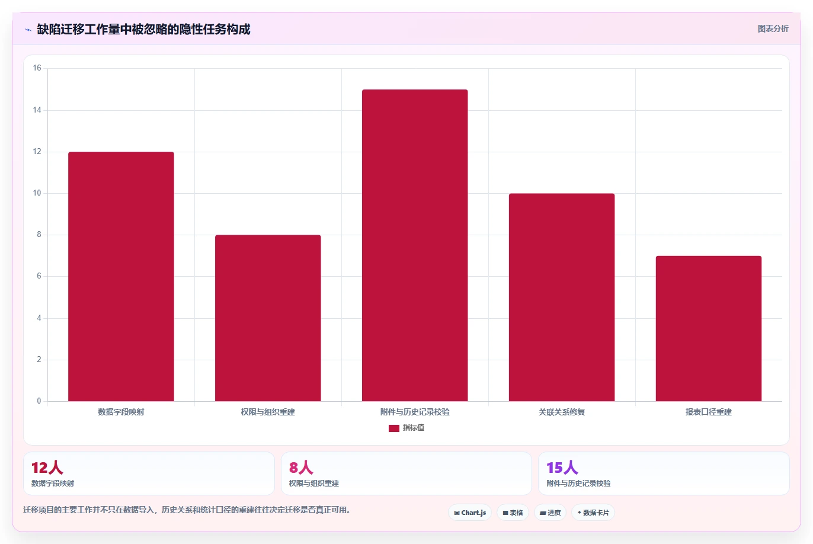Viewport: 813px width, 544px height.
Task: Click the y-axis value 6
Action: 39,276
